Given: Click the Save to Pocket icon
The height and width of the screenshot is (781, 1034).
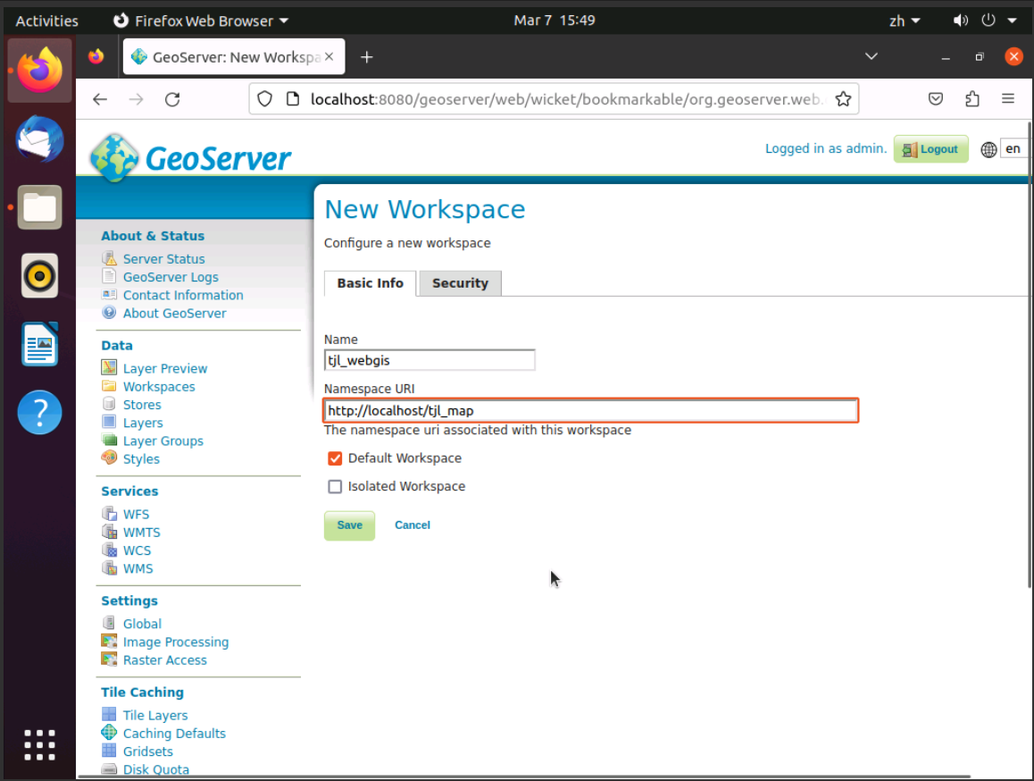Looking at the screenshot, I should pyautogui.click(x=935, y=99).
